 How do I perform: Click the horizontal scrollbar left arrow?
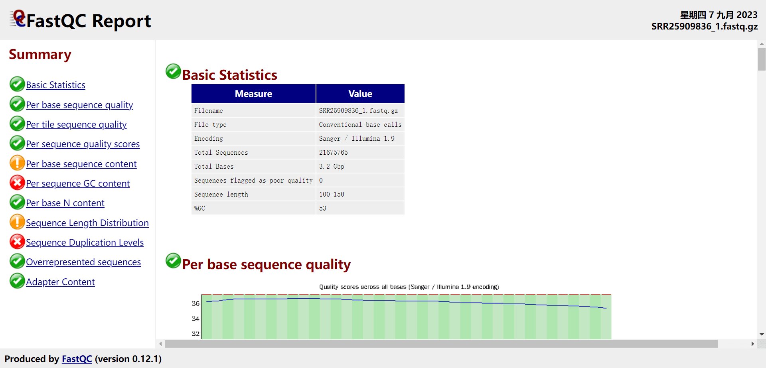160,344
